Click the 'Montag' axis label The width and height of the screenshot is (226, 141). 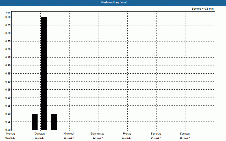pos(10,134)
